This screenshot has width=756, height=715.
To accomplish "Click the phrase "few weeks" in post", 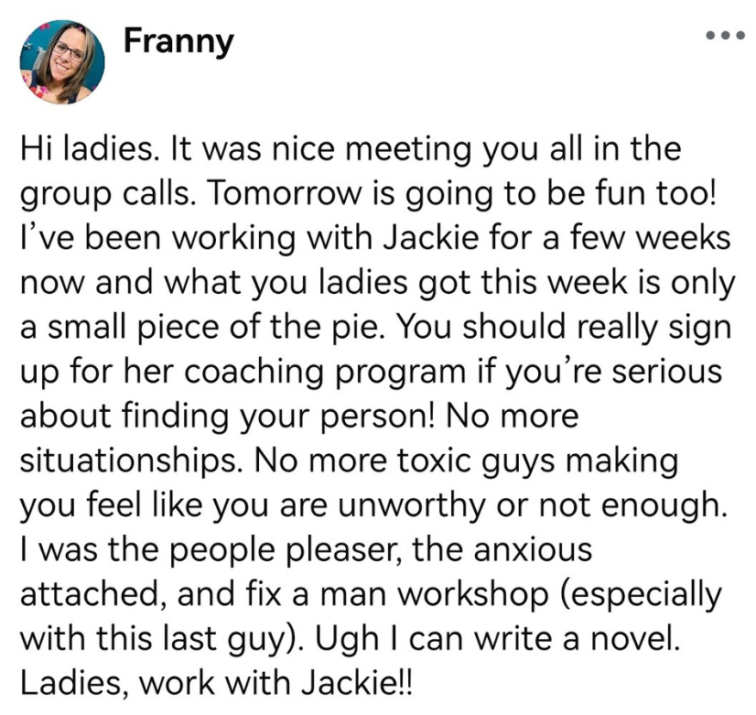I will coord(641,240).
